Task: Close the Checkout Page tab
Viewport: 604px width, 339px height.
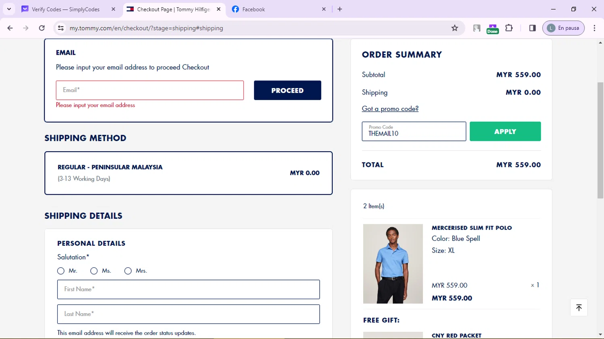Action: click(x=219, y=9)
